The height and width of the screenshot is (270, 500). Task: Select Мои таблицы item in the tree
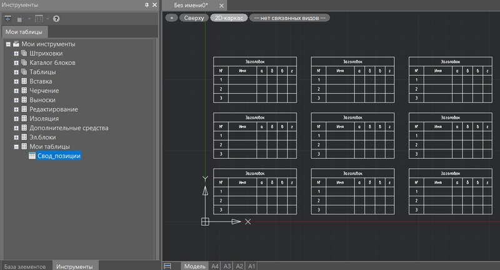point(49,147)
